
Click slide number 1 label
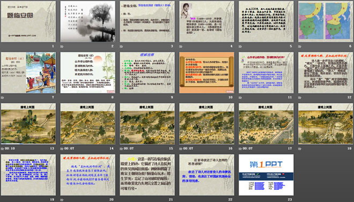tap(53, 46)
